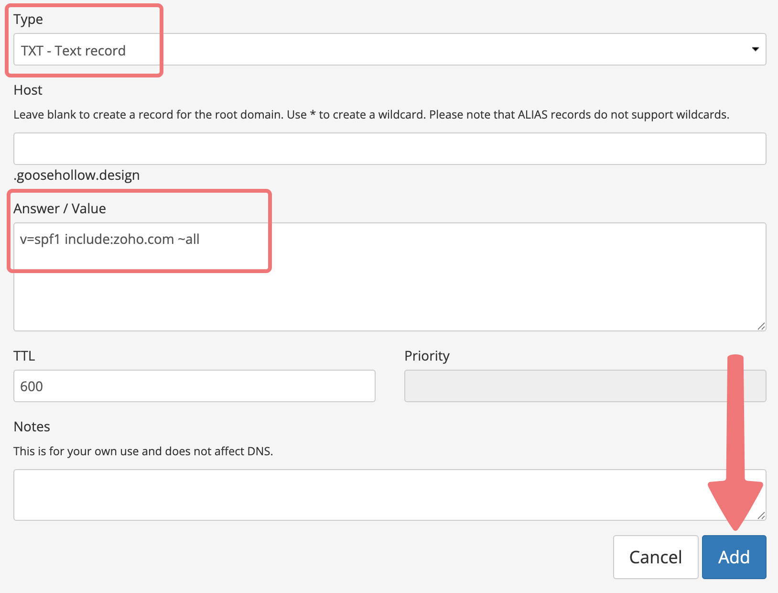Click into the Notes textarea
Image resolution: width=778 pixels, height=593 pixels.
(389, 495)
